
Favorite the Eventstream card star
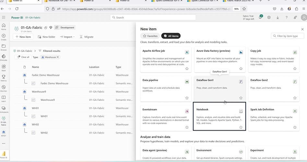pos(187,127)
